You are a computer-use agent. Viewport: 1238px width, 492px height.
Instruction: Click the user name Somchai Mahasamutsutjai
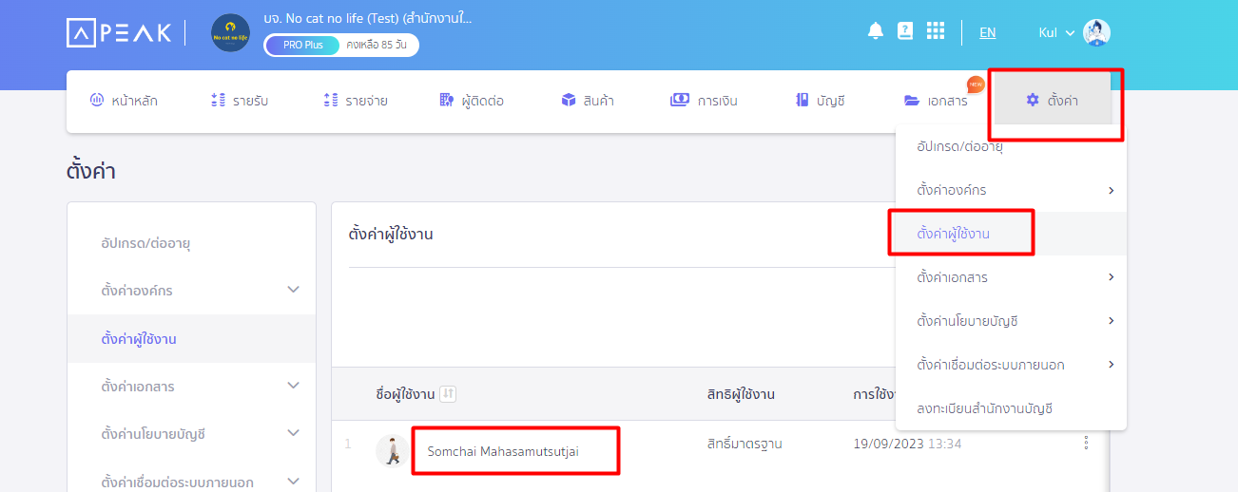(503, 451)
